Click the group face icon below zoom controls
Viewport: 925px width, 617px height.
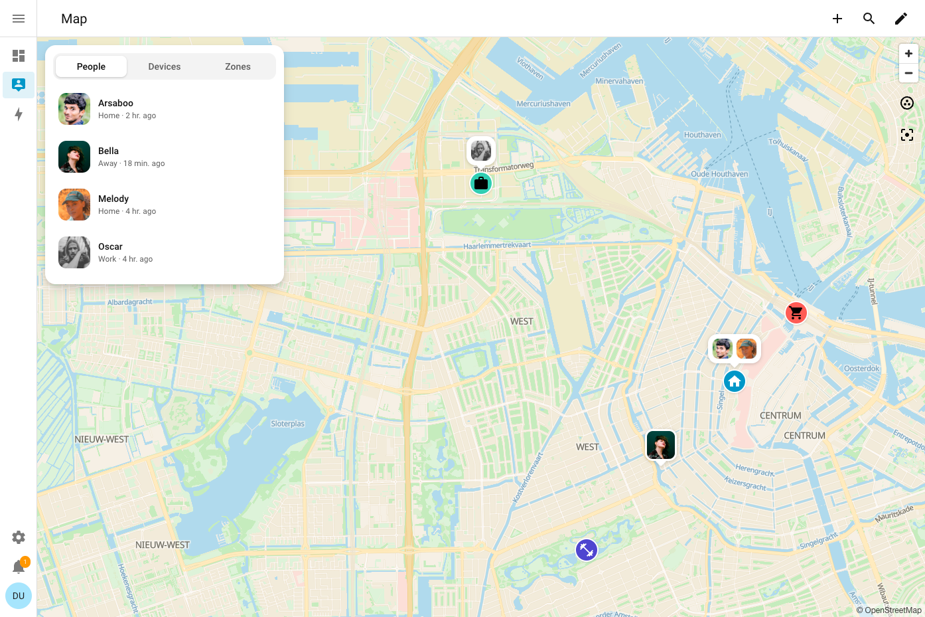[x=907, y=103]
